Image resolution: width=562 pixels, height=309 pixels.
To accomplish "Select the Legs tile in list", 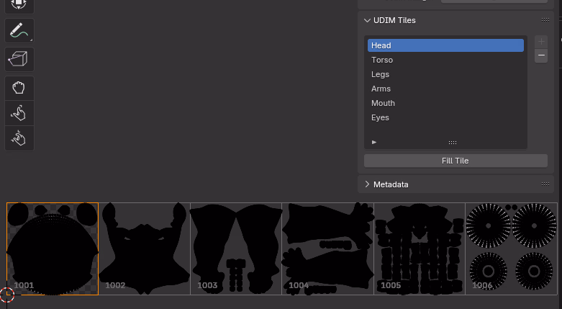I will (445, 74).
